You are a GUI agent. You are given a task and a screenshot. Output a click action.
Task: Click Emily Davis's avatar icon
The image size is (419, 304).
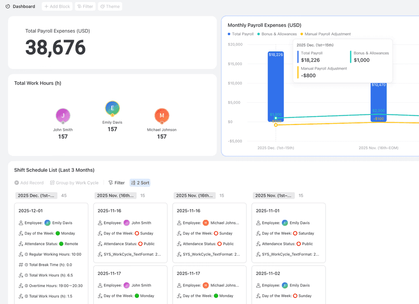112,109
